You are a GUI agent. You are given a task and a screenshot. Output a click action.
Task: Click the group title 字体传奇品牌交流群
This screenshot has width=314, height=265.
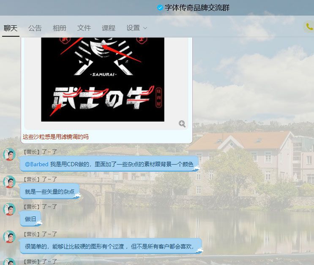197,8
